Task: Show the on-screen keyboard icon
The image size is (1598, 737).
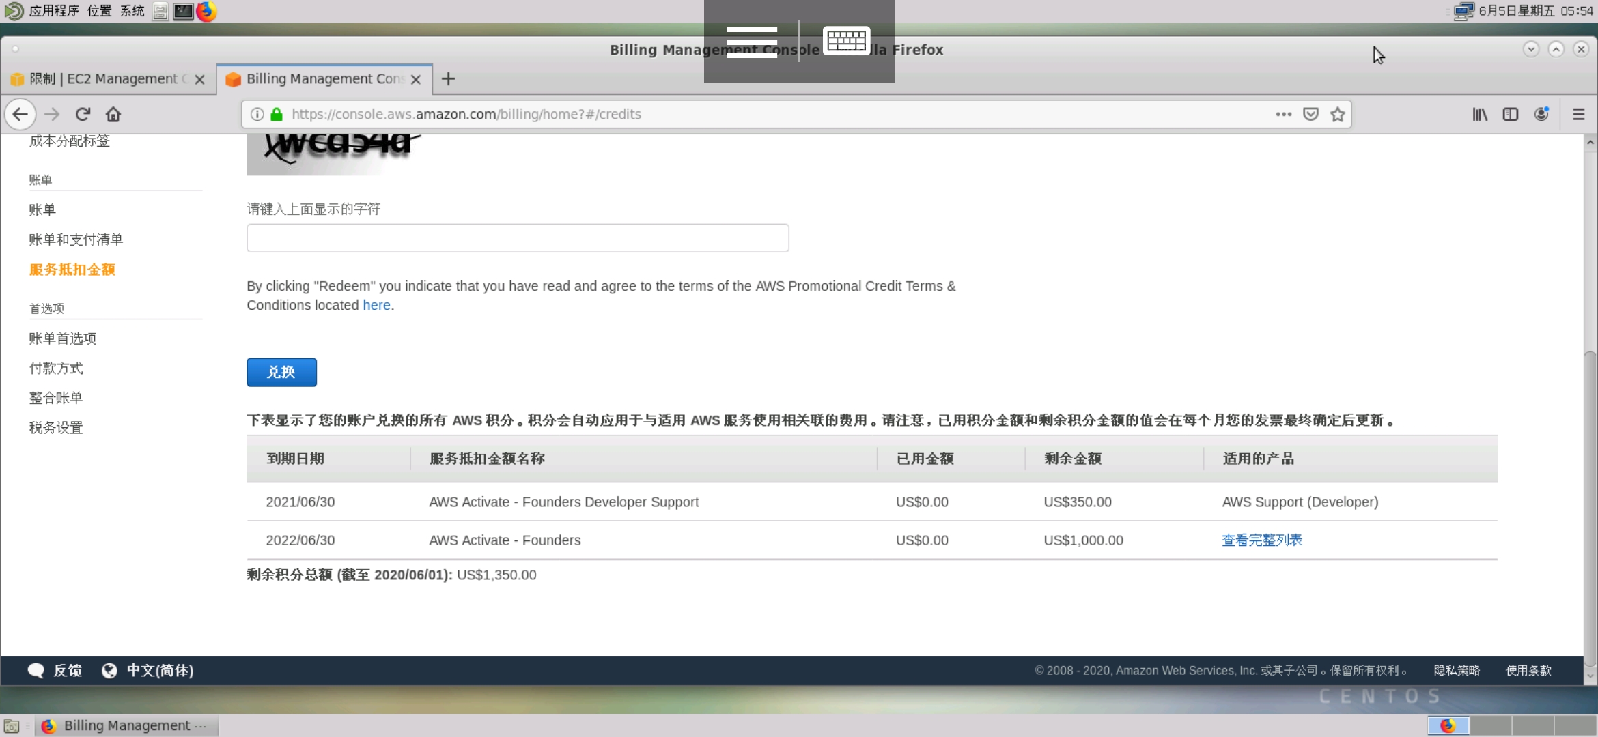Action: pyautogui.click(x=846, y=41)
